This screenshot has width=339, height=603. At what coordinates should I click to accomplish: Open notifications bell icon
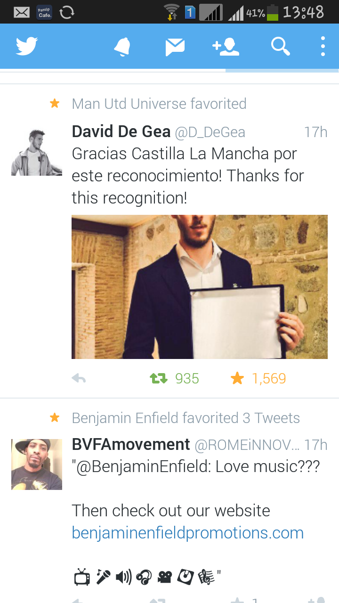click(122, 47)
